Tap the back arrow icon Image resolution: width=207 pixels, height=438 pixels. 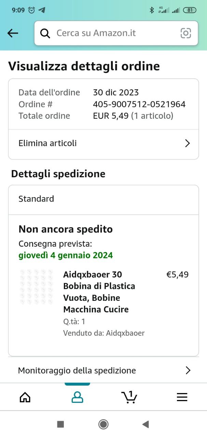(x=13, y=33)
